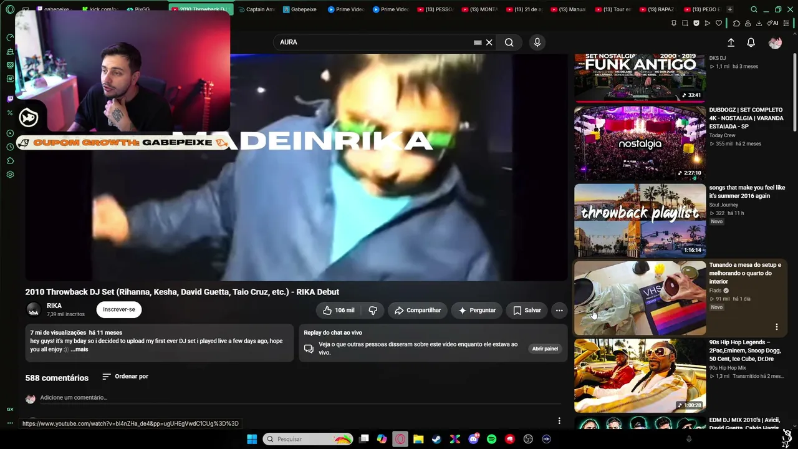
Task: Open the YouTube create upload icon
Action: click(x=731, y=42)
